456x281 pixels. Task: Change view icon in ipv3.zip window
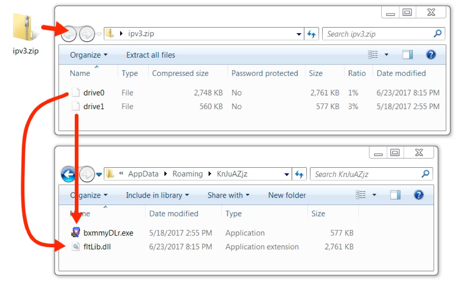pos(373,54)
